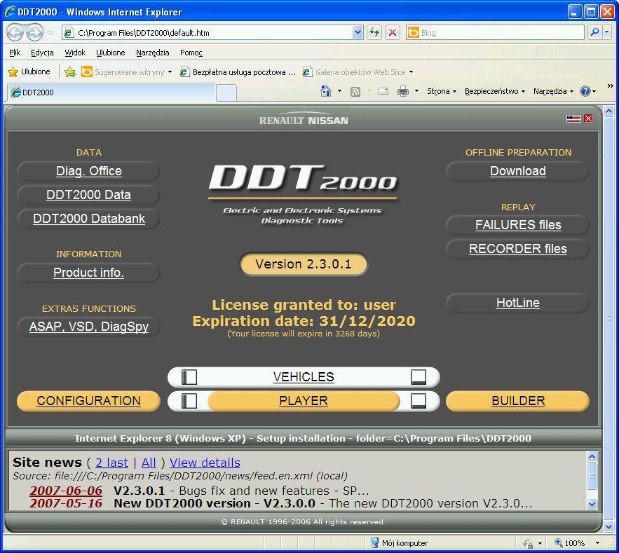Image resolution: width=619 pixels, height=553 pixels.
Task: Click the toolbar overflow chevron
Action: click(611, 86)
